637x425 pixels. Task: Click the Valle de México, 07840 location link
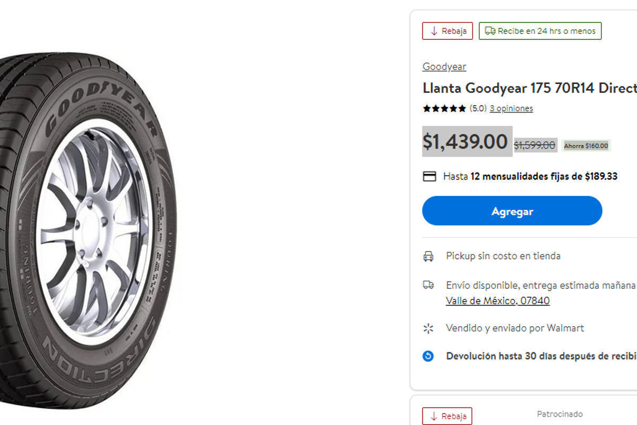click(497, 300)
